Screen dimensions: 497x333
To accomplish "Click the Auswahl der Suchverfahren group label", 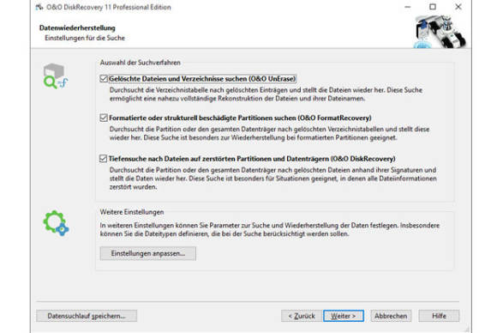I will point(140,63).
